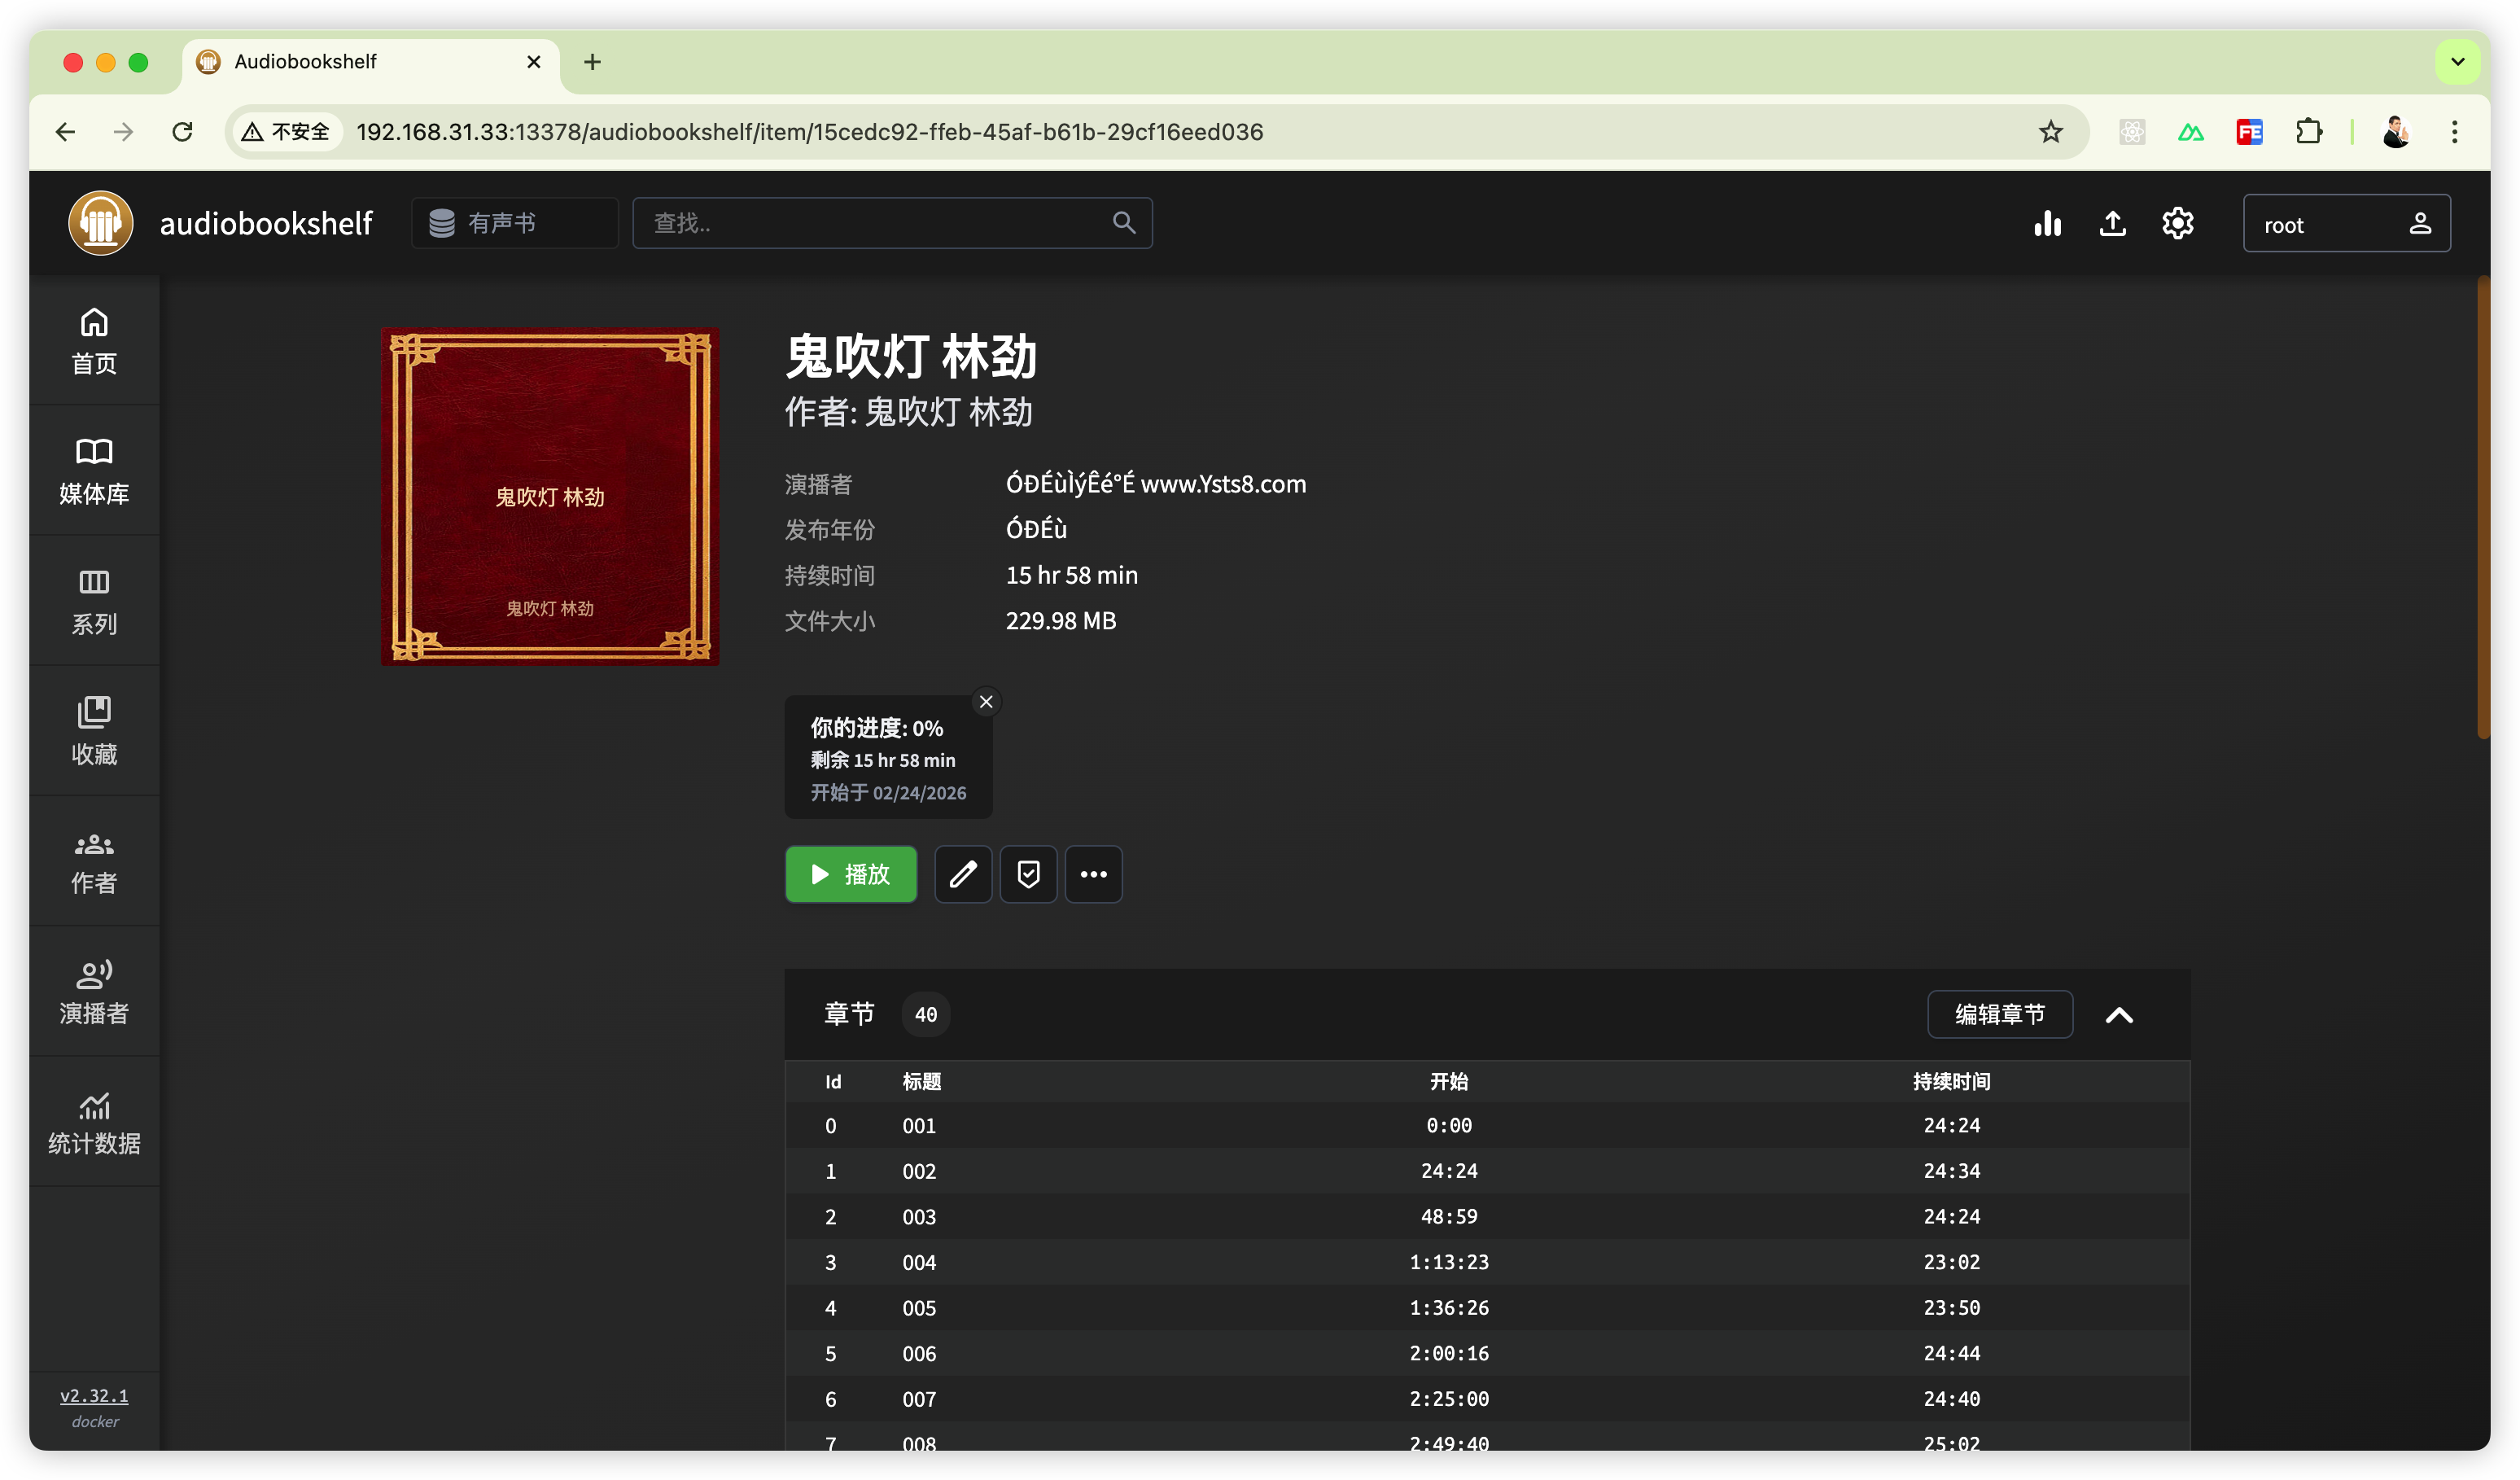Toggle mark-as-finished checkmark button

1028,874
